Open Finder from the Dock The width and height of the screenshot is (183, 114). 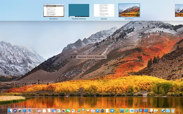coord(10,111)
